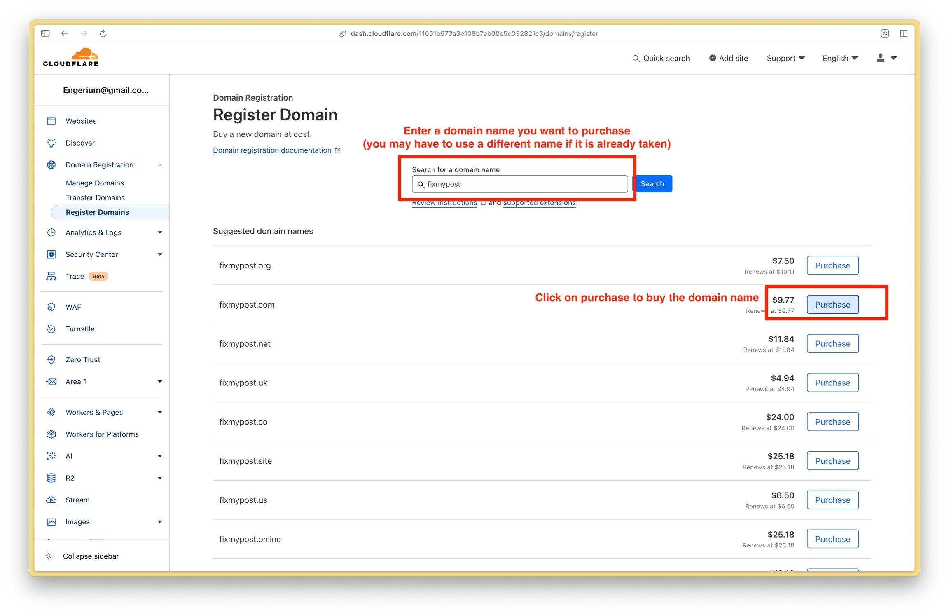Screen dimensions: 949x615
Task: Purchase fixmypost.us
Action: tap(832, 500)
